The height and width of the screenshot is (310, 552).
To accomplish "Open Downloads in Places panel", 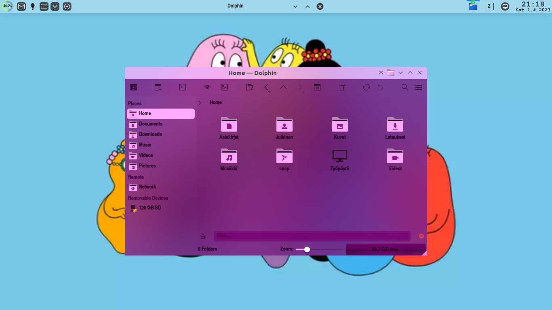I will pyautogui.click(x=161, y=134).
